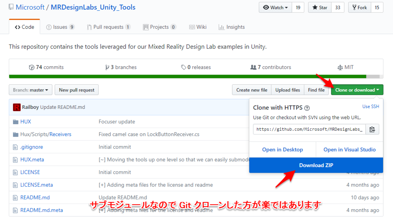
Task: Click the 10 days ago timestamp
Action: click(365, 197)
